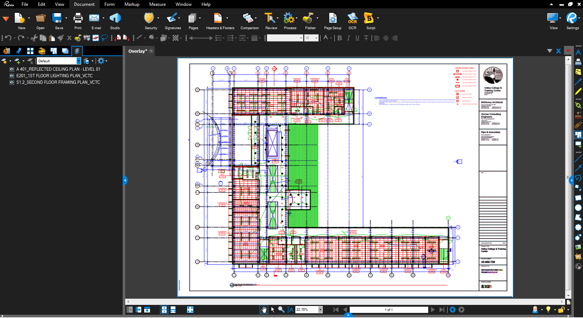Screen dimensions: 583x318
Task: Click the page number field
Action: 388,310
